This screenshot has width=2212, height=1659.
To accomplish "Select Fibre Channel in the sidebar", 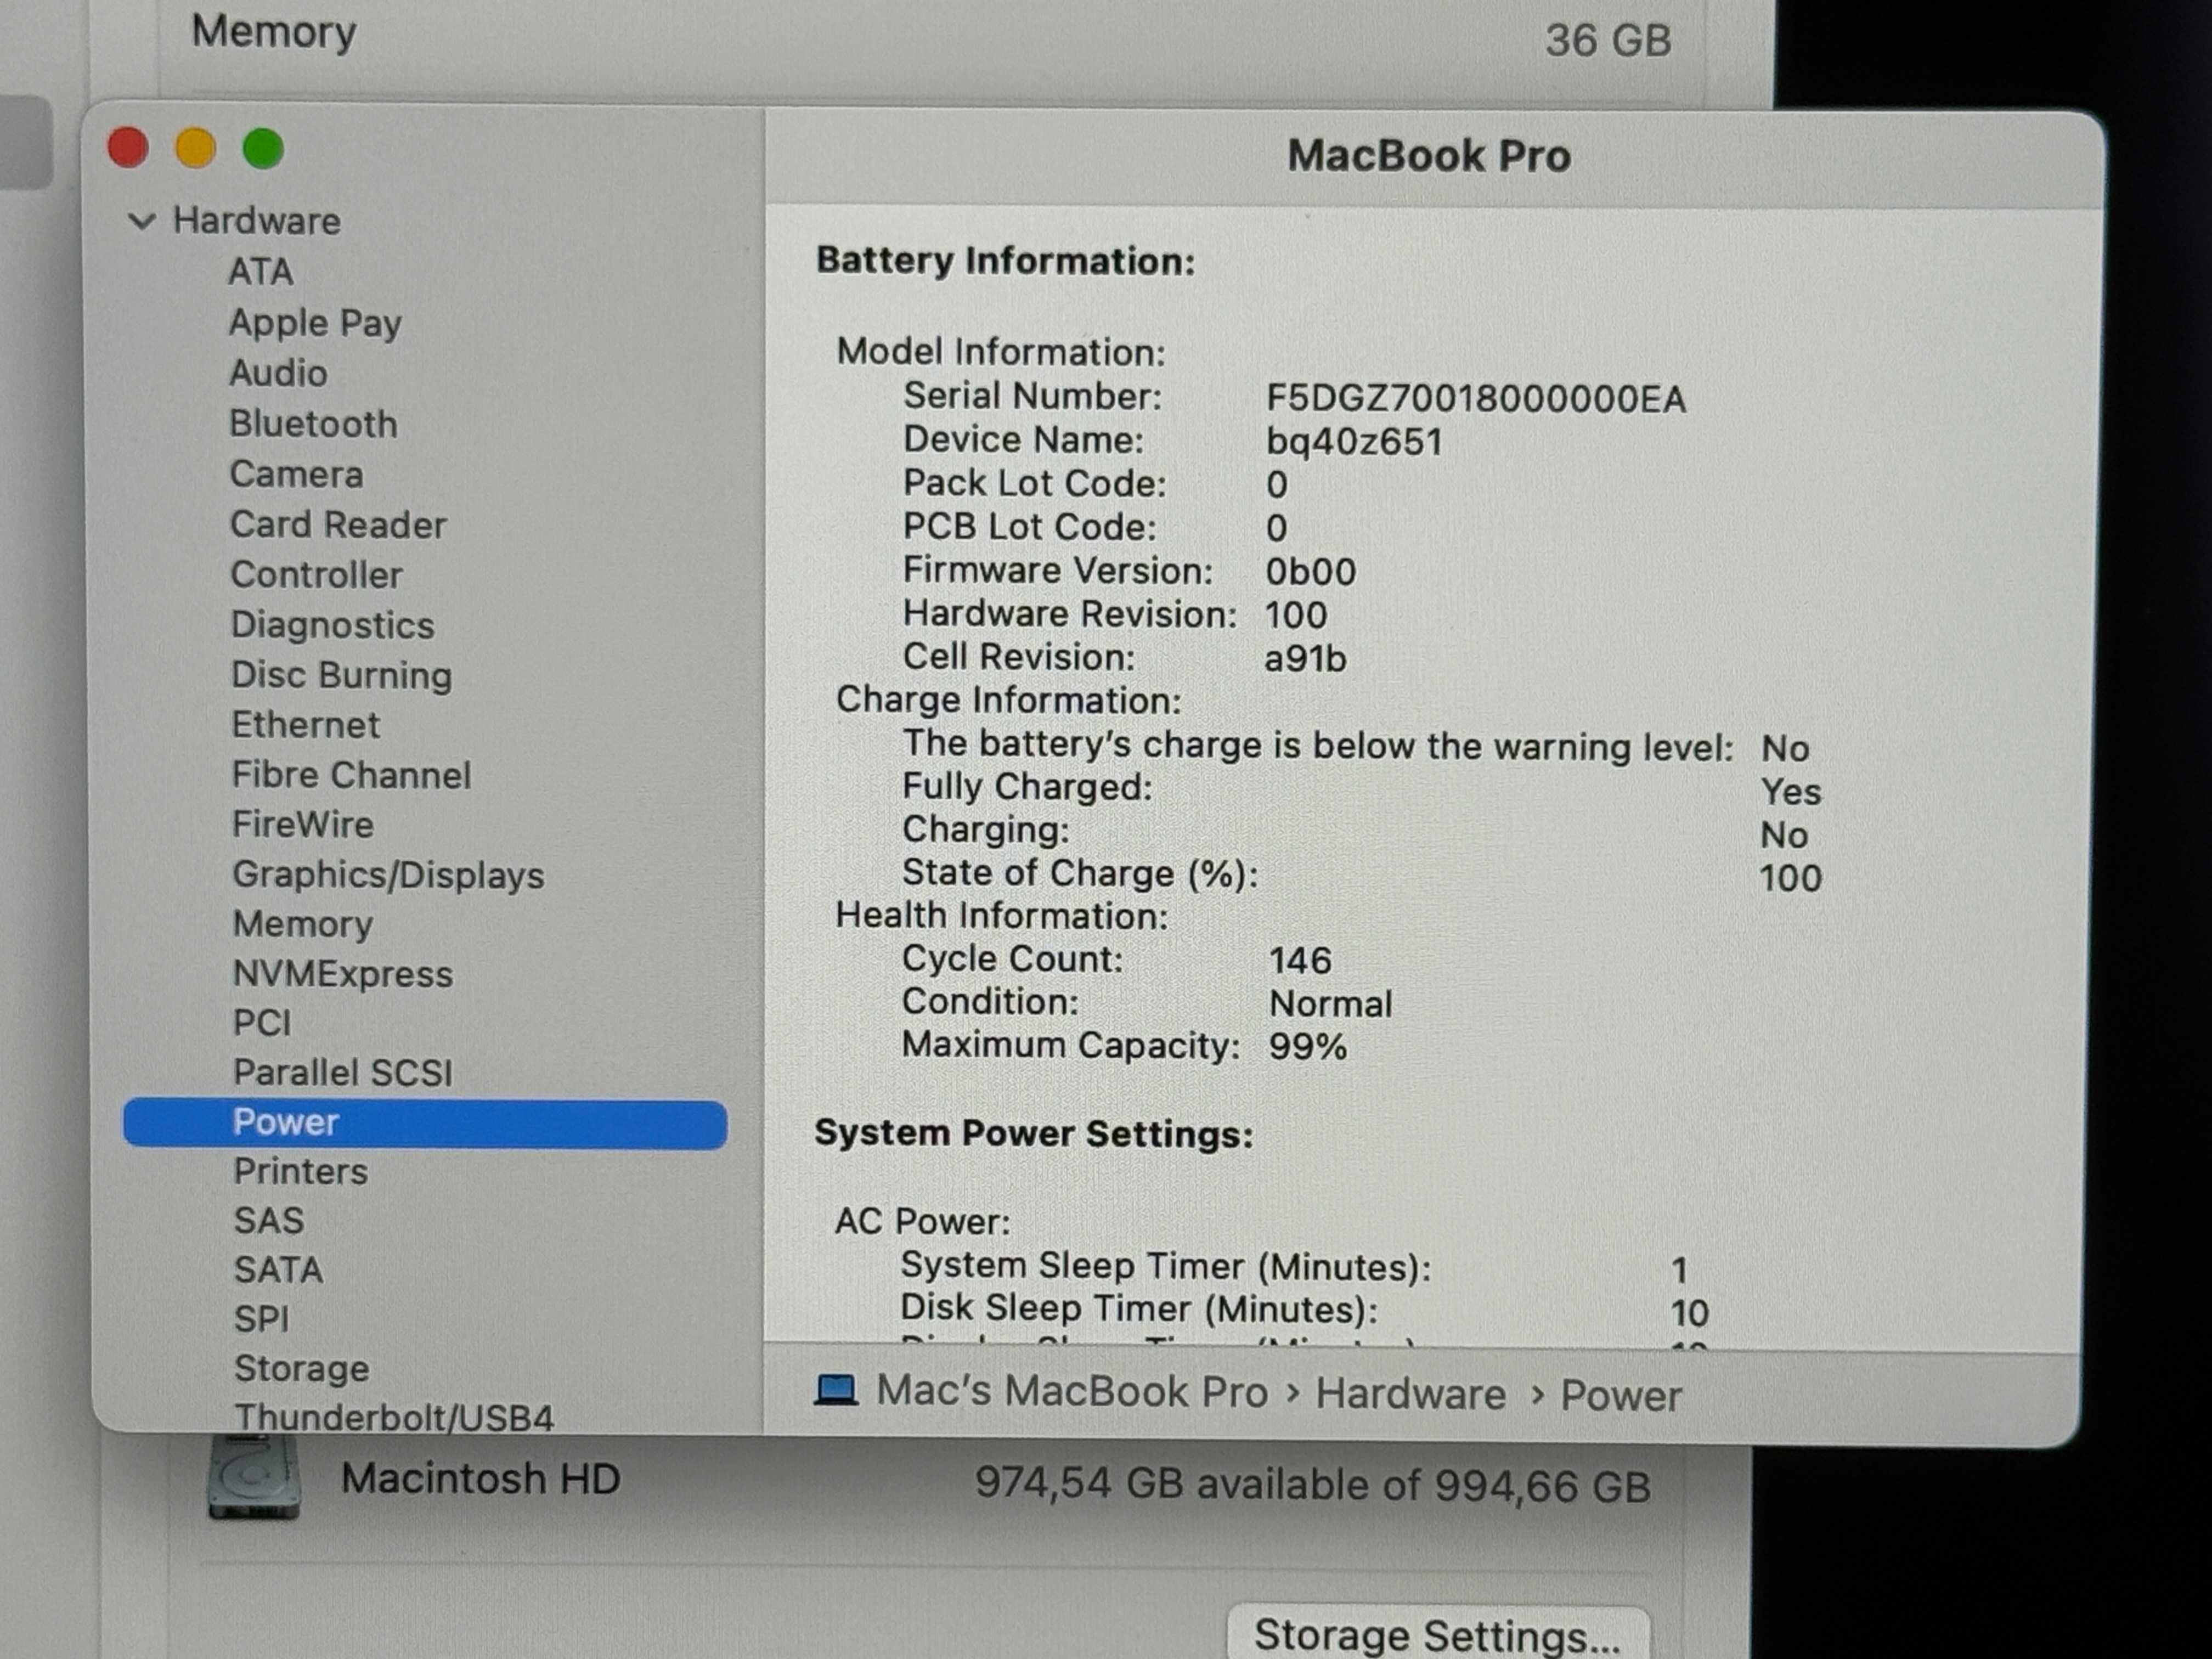I will [x=351, y=775].
